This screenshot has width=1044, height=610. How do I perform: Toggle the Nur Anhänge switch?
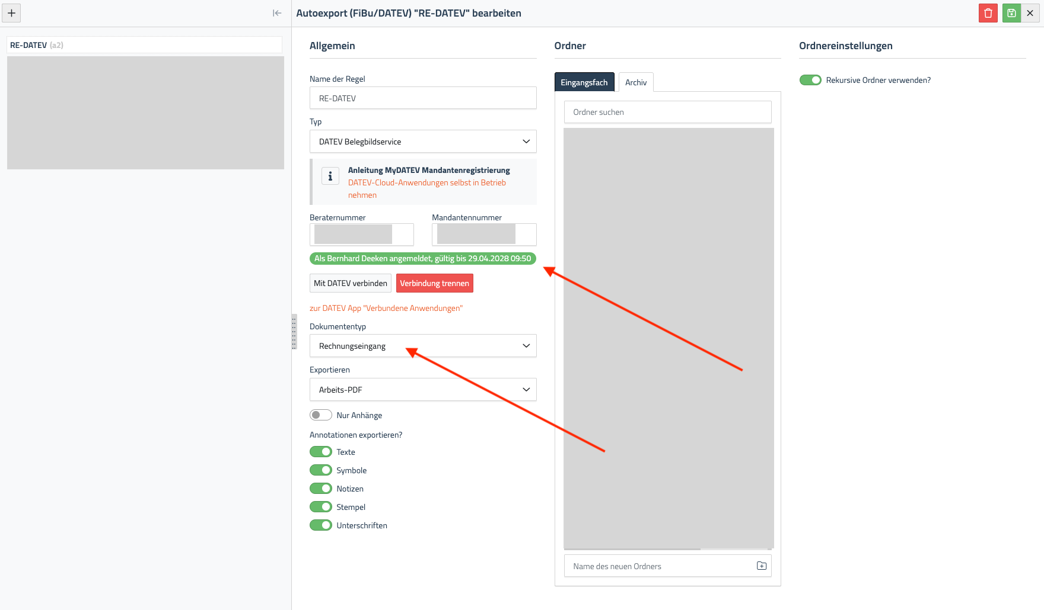coord(321,415)
